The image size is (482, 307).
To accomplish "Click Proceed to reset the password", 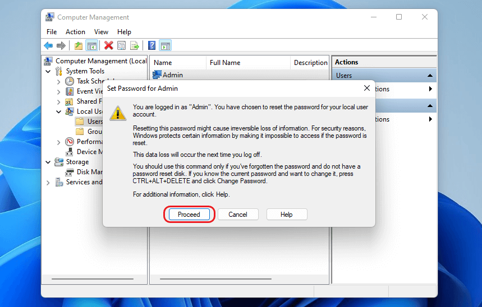I will pyautogui.click(x=189, y=215).
